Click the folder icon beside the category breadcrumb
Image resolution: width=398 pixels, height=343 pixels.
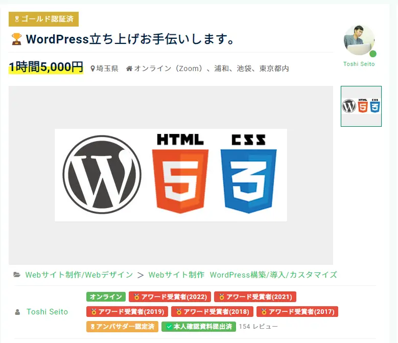coord(17,275)
